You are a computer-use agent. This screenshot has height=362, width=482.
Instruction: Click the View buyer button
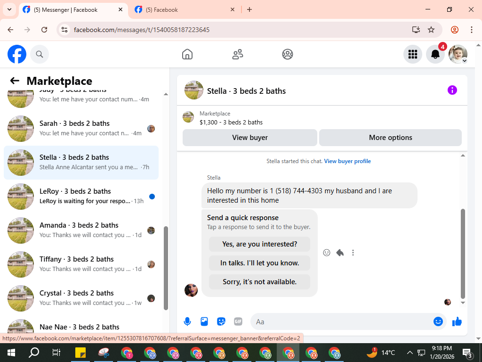pos(249,138)
